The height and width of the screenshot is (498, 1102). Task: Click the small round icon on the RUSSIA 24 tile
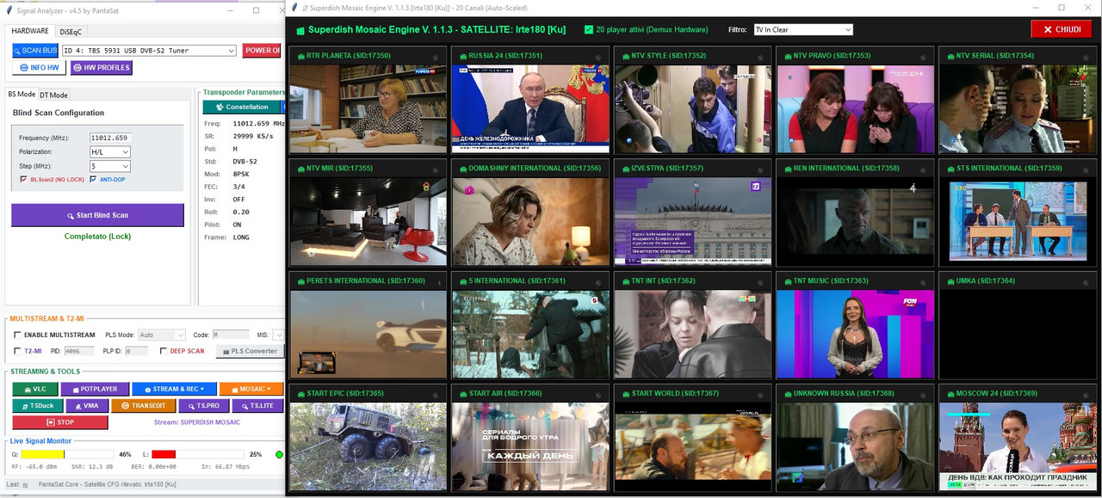pos(598,58)
